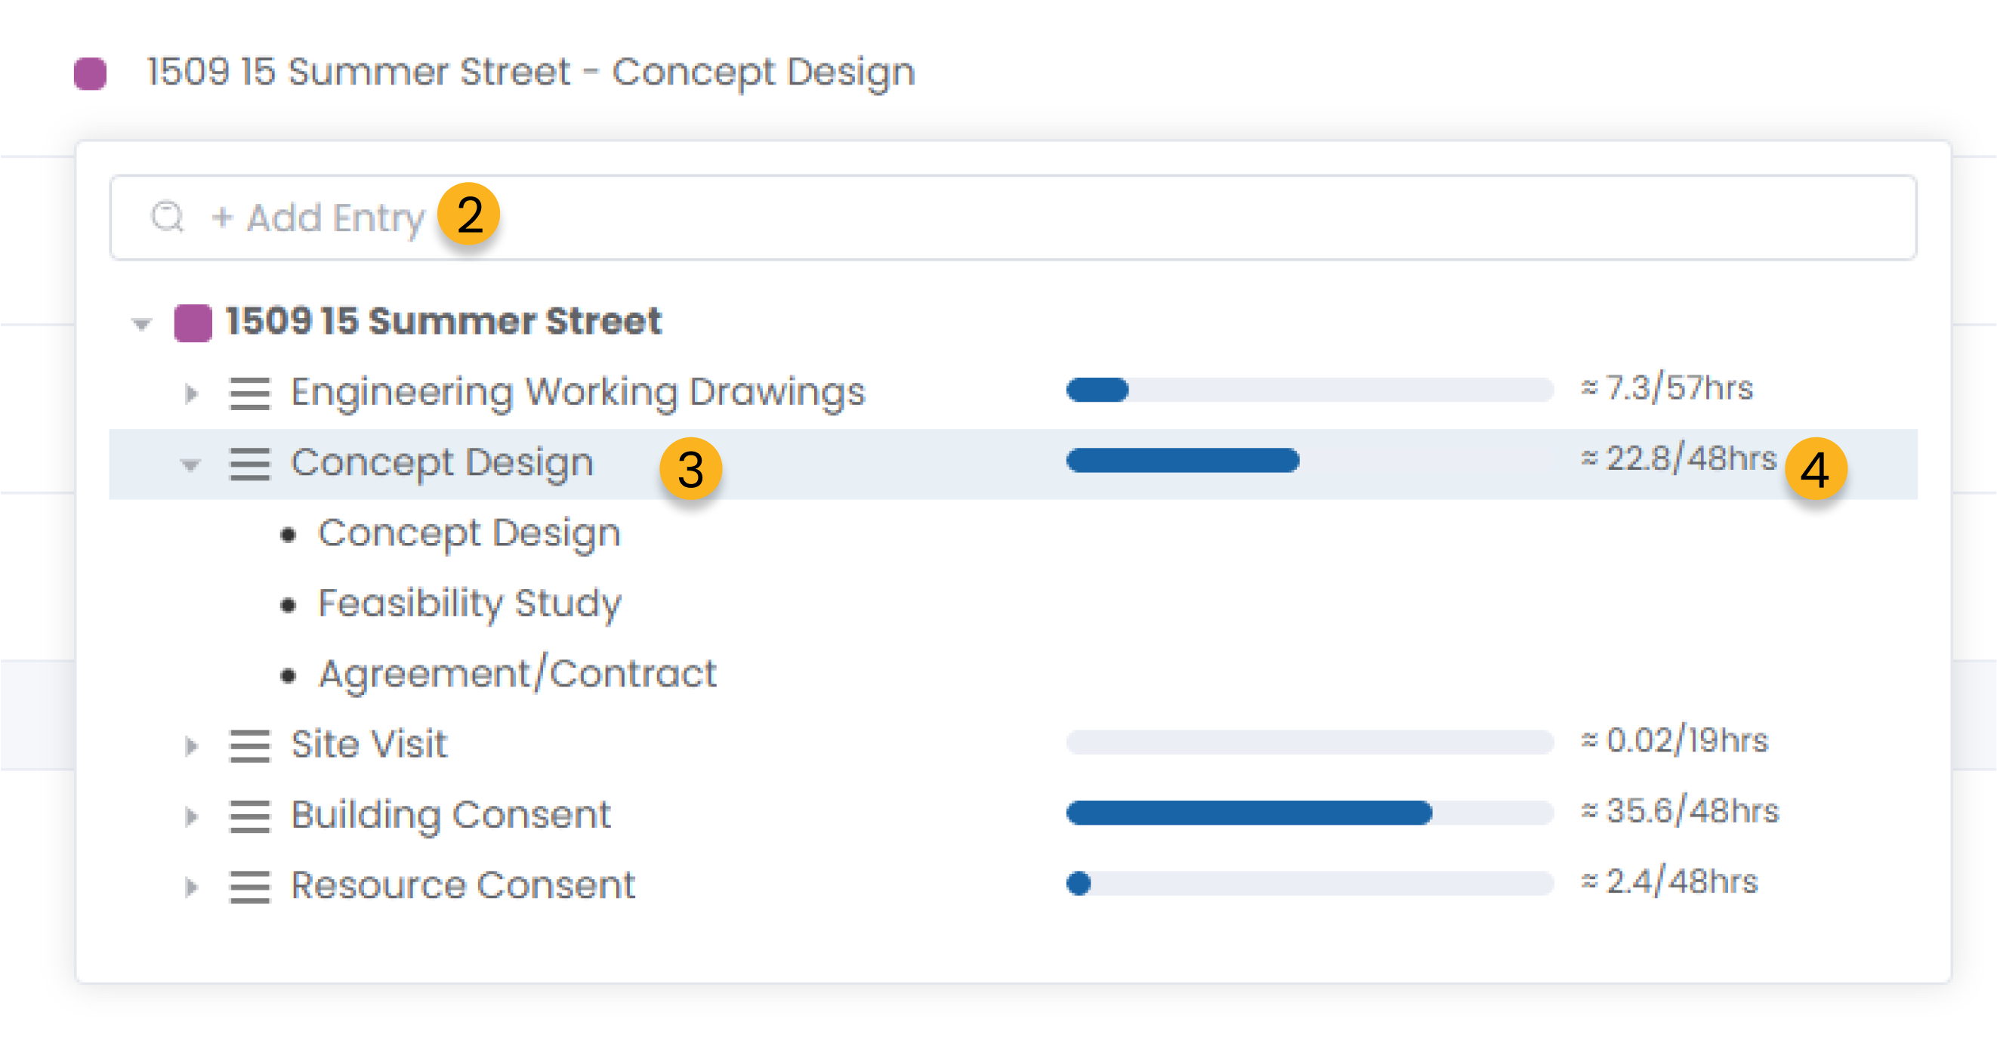Click the list icon next to Engineering Working Drawings
This screenshot has width=1997, height=1037.
pyautogui.click(x=249, y=393)
